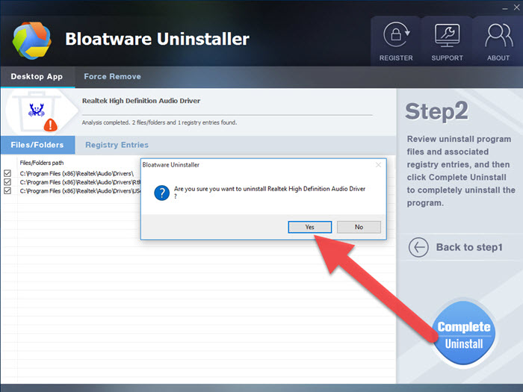Screen dimensions: 523x392
Task: Close the Bloatware Uninstaller main window
Action: point(516,7)
